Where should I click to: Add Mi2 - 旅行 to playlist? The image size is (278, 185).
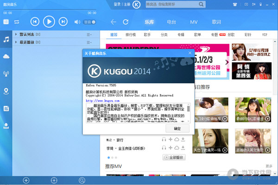tap(171, 140)
